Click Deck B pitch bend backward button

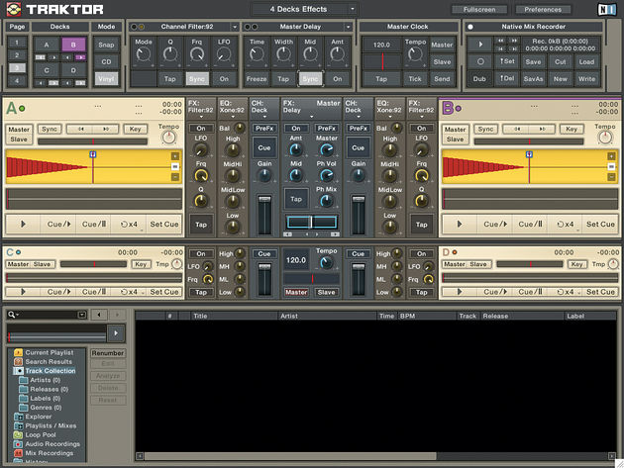tap(517, 129)
